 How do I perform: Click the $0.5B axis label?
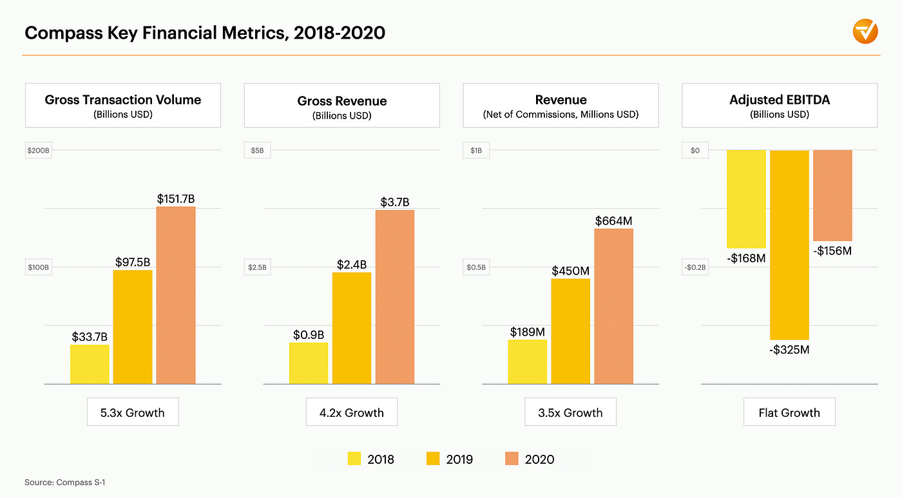476,267
